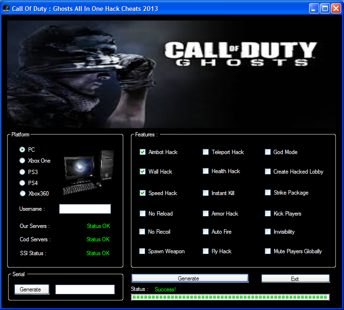Select the PC platform radio button
344x310 pixels.
(x=22, y=150)
